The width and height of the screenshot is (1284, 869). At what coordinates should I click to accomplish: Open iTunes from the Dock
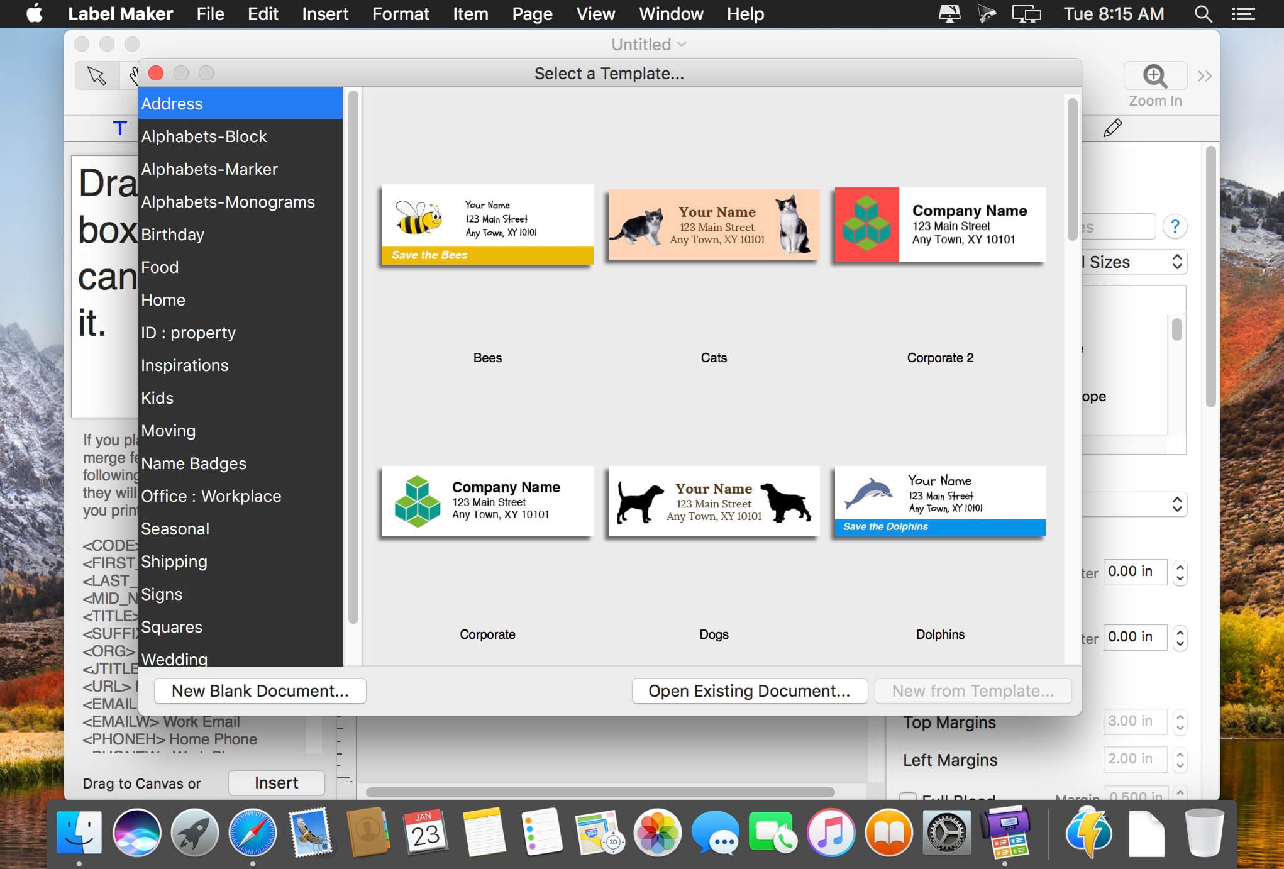tap(831, 833)
